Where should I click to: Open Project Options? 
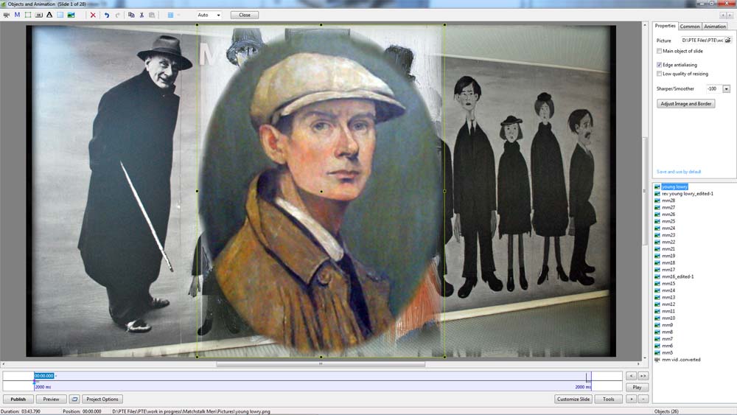[102, 399]
